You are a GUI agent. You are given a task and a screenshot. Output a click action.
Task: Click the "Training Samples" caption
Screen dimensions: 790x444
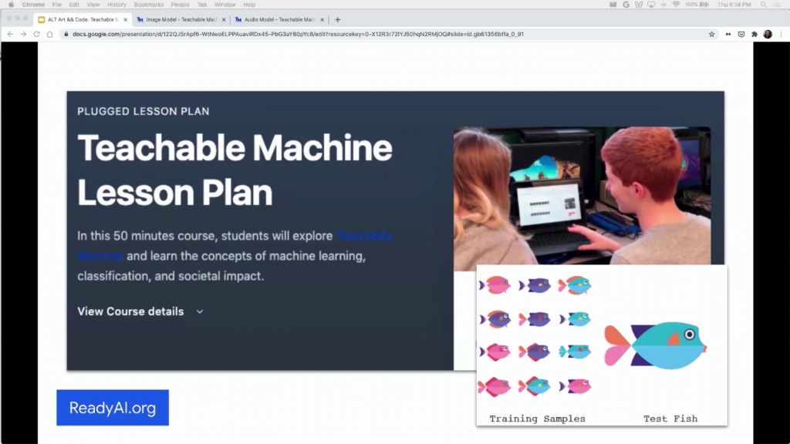click(537, 419)
